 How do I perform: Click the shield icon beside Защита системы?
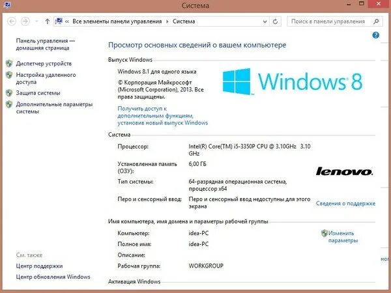pos(9,93)
